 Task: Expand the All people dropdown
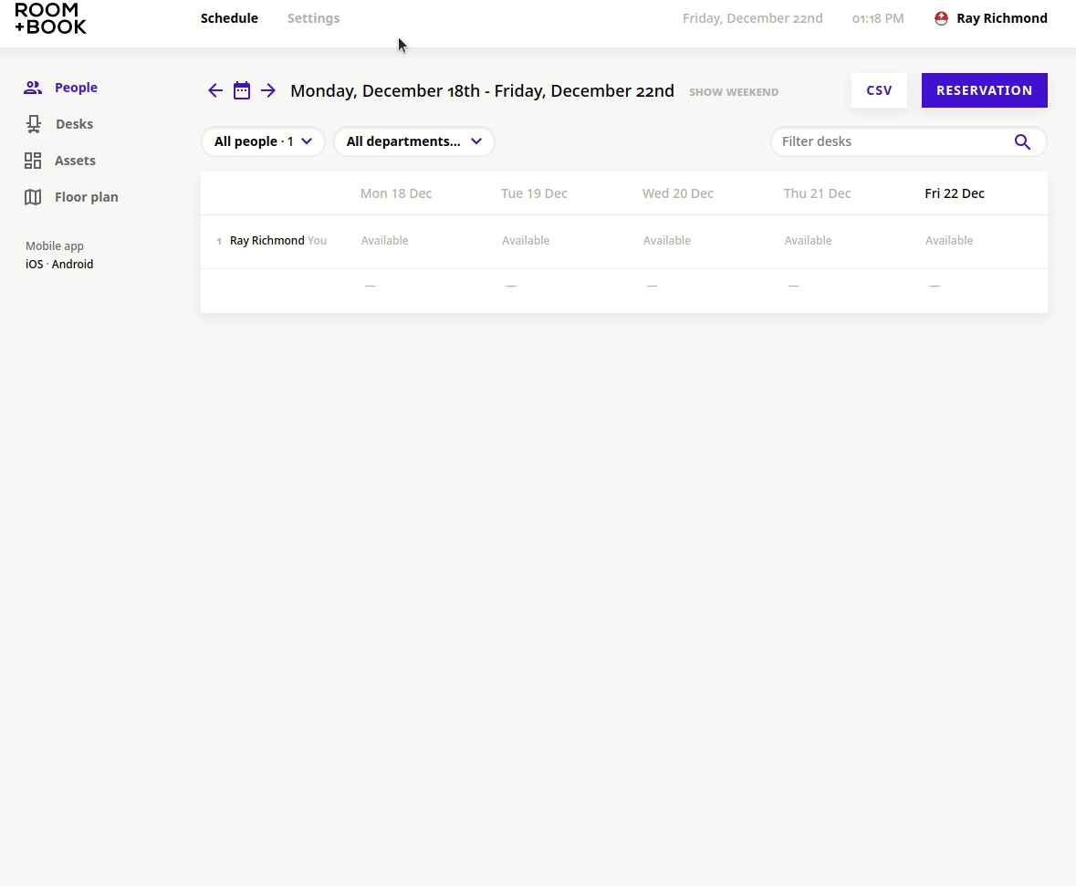point(263,141)
